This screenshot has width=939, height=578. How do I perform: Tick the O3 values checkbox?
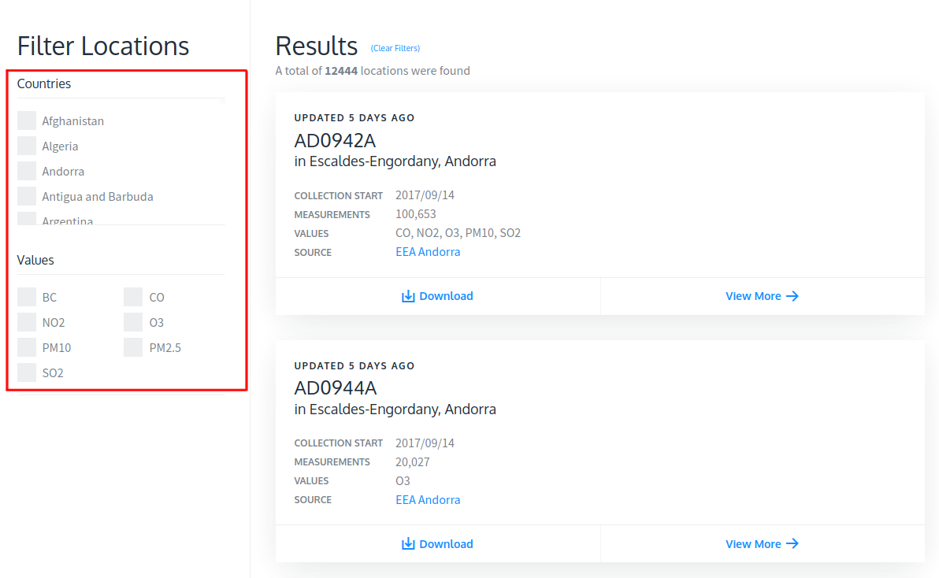(x=133, y=322)
